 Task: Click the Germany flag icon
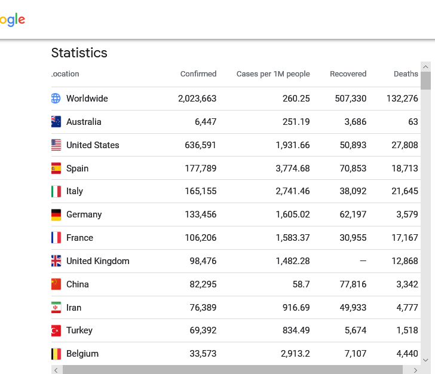coord(56,214)
